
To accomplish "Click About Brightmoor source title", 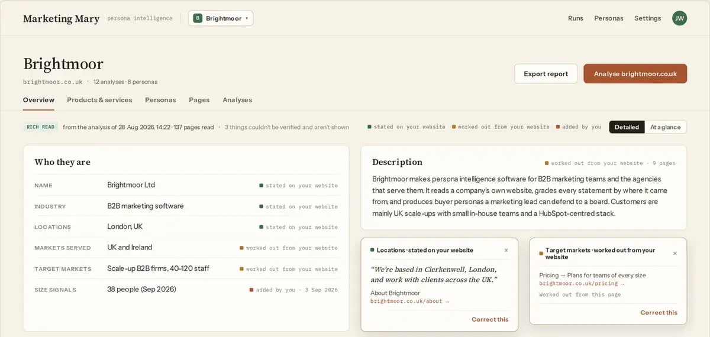I will [395, 293].
